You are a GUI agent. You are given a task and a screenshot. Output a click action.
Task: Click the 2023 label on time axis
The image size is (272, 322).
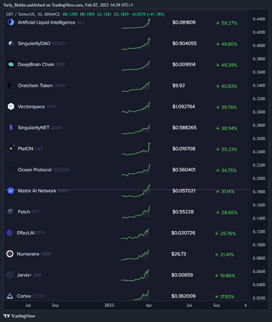109,305
